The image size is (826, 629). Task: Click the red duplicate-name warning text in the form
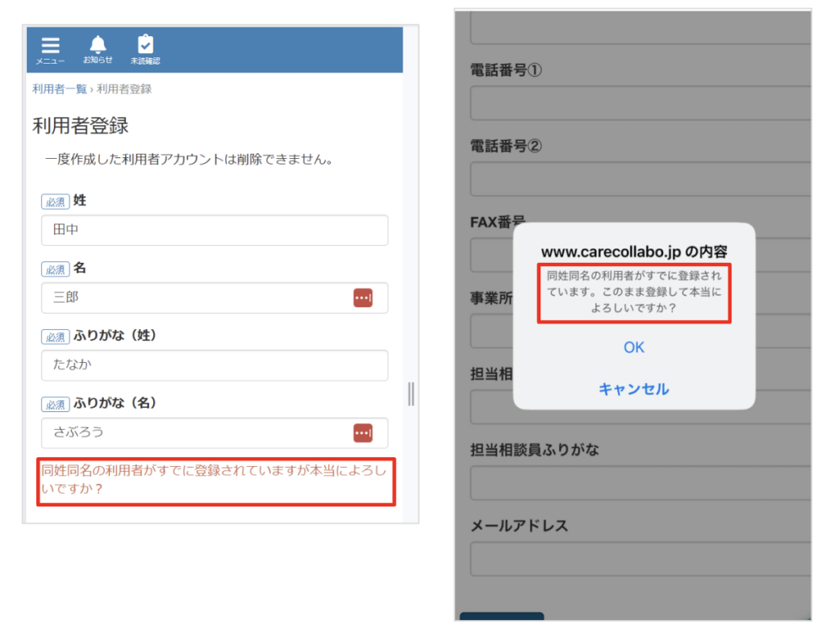214,479
